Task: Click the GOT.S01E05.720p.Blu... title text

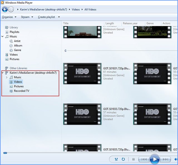Action: 117,149
